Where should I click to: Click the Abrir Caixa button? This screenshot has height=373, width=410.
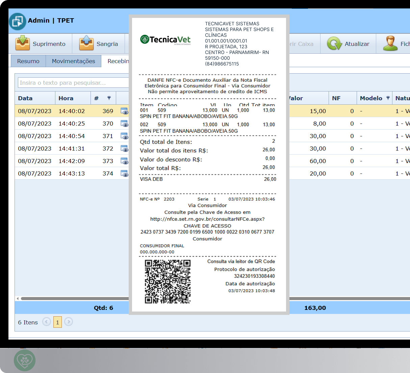tap(302, 43)
